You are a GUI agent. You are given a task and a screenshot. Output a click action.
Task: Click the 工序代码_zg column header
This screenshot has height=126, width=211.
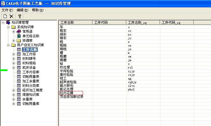tap(177, 23)
